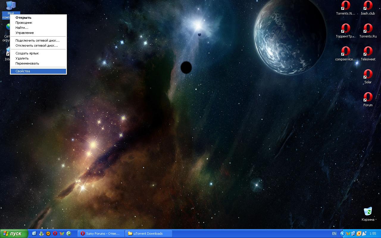This screenshot has width=381, height=238.
Task: Click Проводник in the context menu
Action: 24,23
